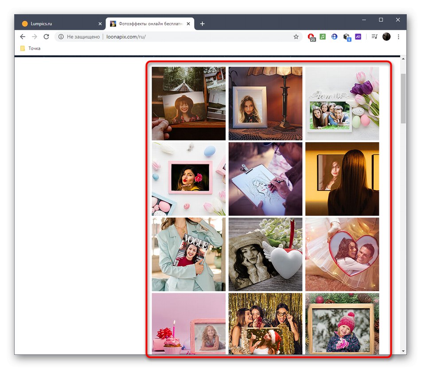Go back to the previous page
The height and width of the screenshot is (369, 421).
coord(23,37)
